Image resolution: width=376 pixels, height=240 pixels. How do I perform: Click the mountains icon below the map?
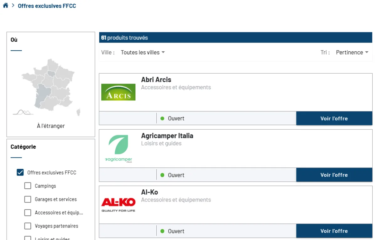click(x=23, y=112)
